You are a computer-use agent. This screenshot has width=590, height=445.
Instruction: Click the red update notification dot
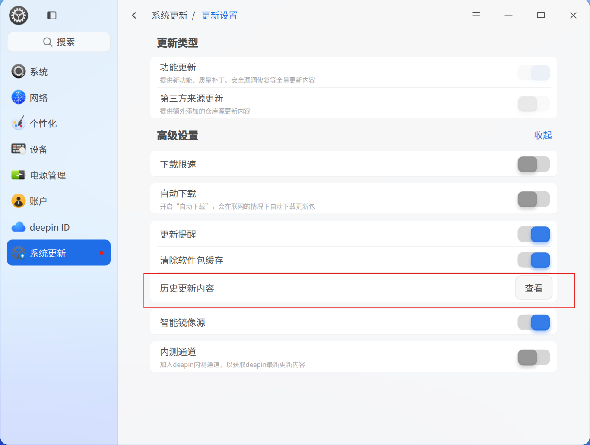tap(102, 253)
